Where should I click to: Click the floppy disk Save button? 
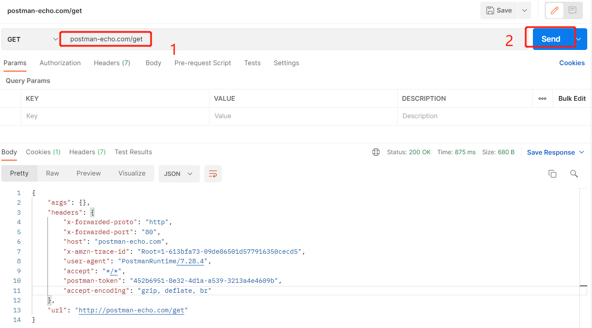499,10
